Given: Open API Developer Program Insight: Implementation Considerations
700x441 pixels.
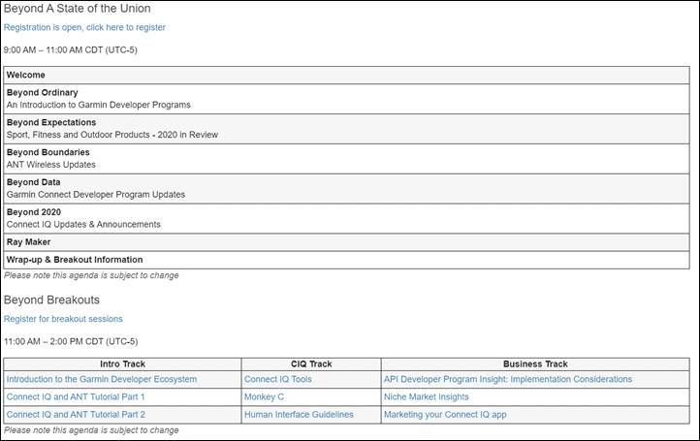Looking at the screenshot, I should point(508,379).
